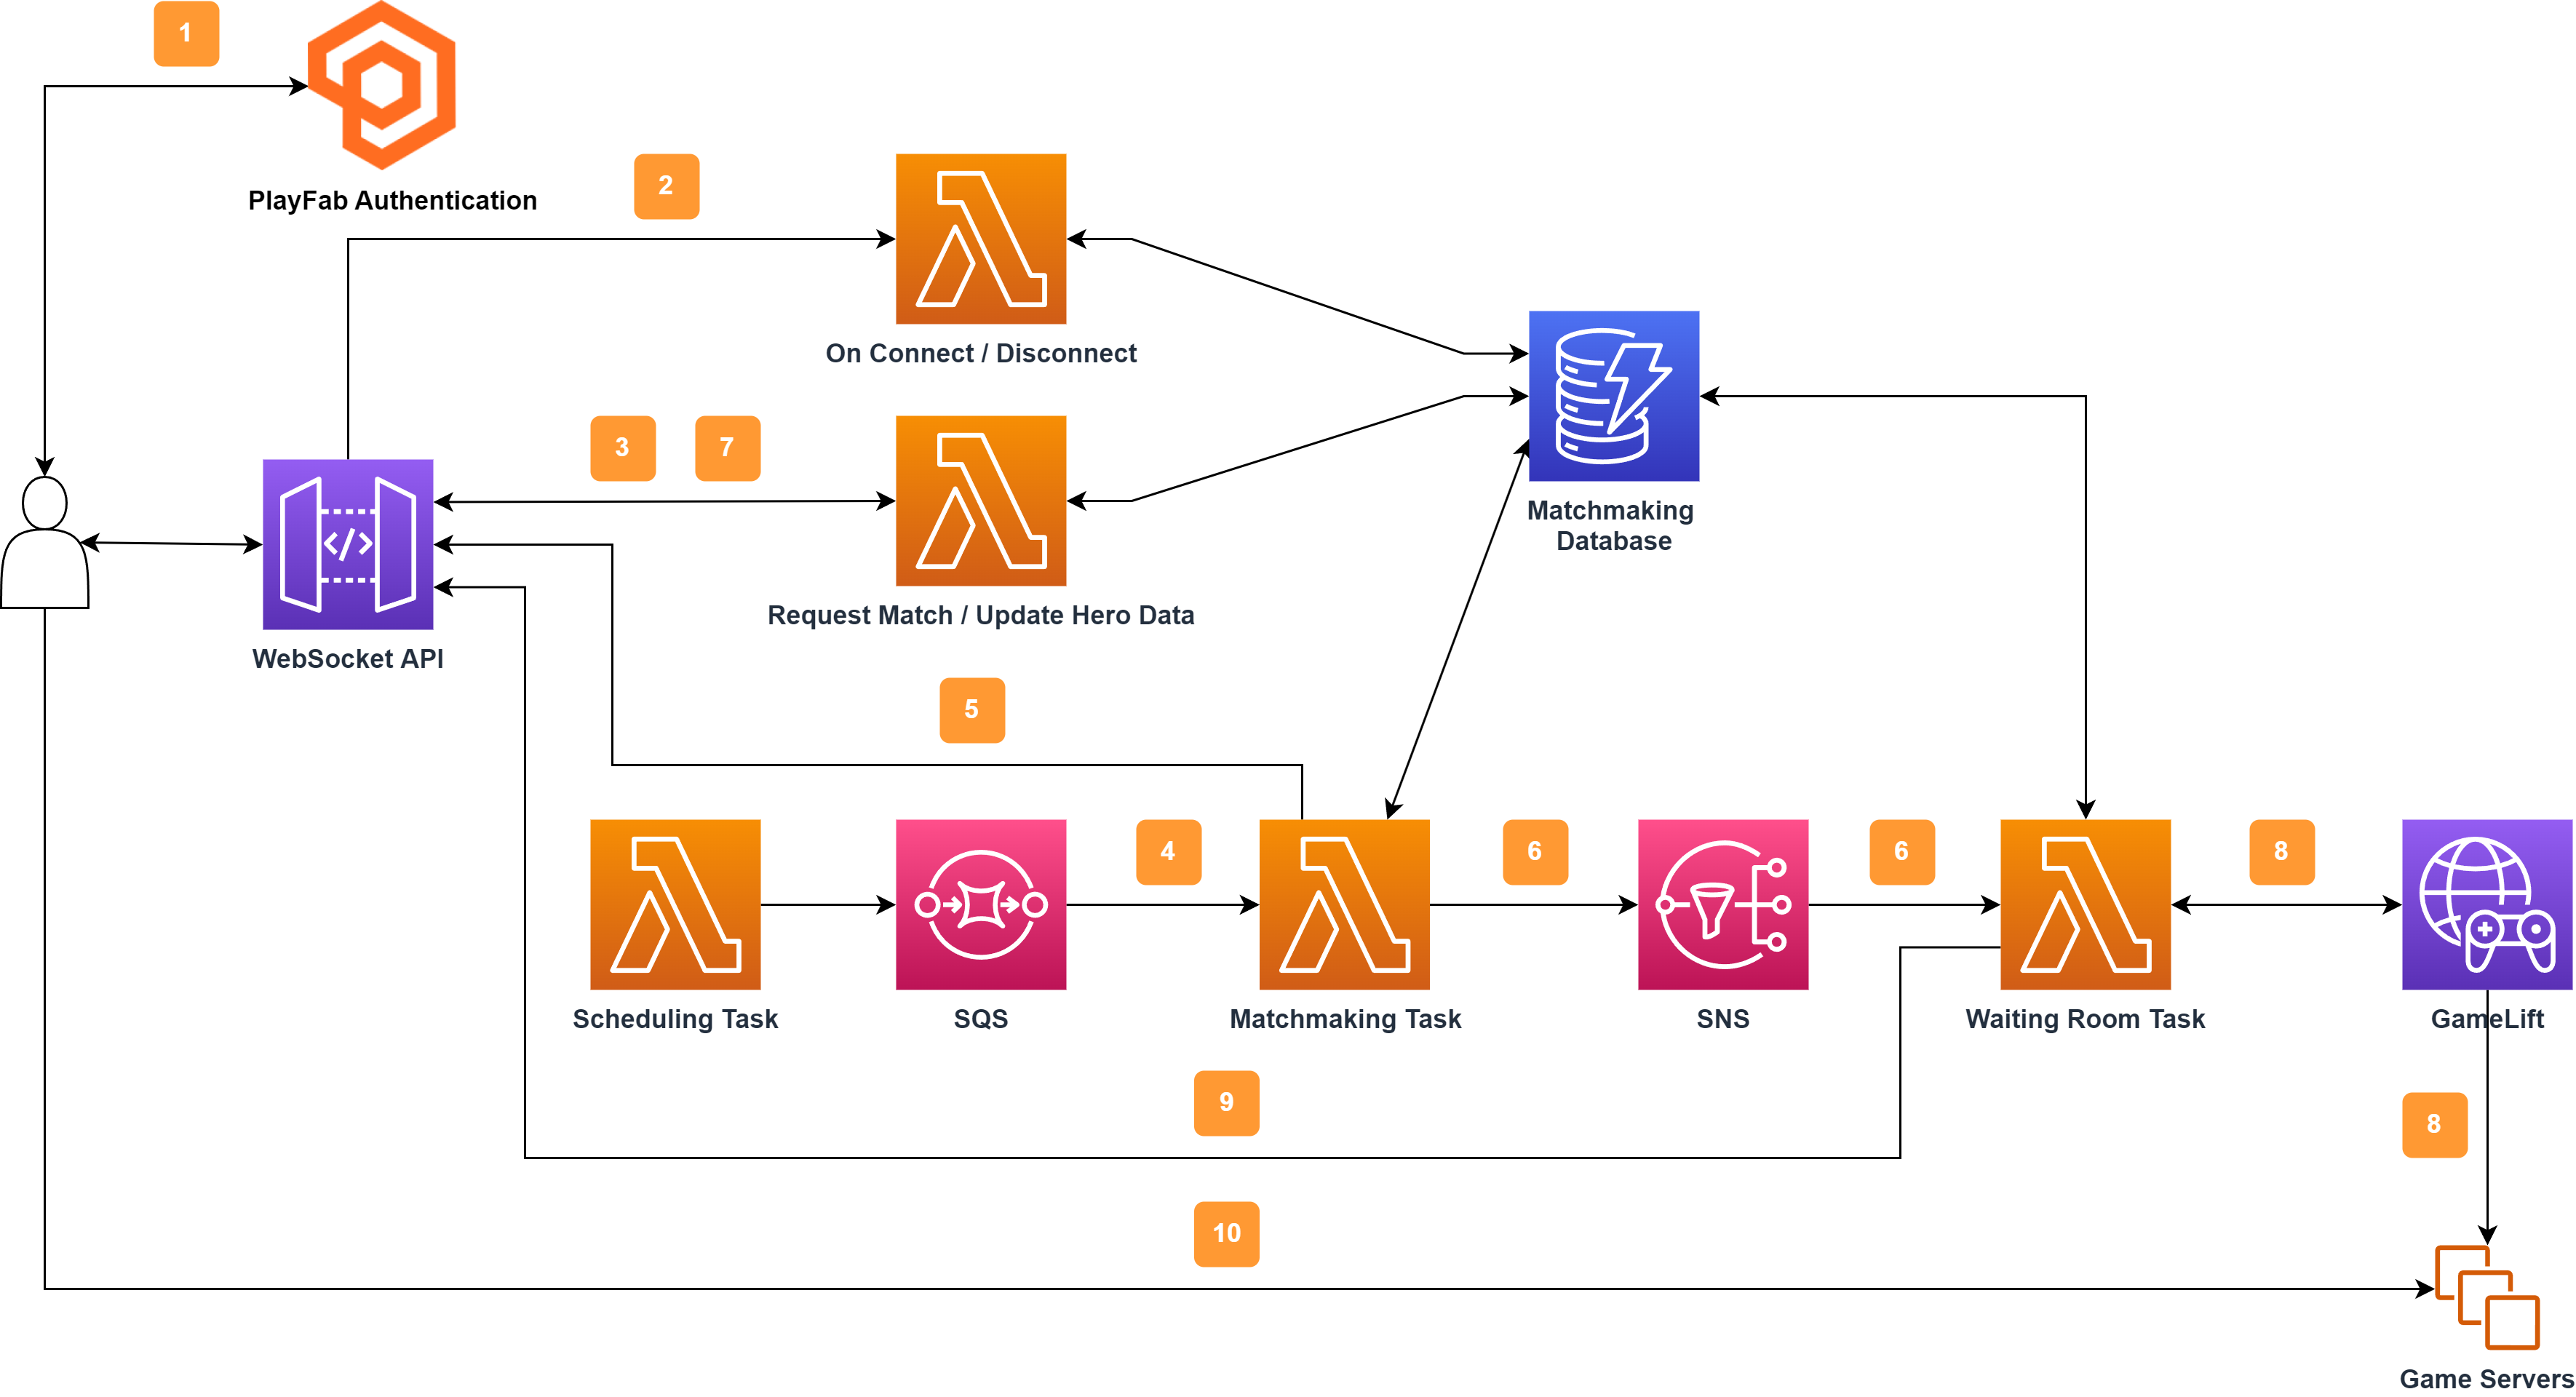Click the orange step 5 badge
The width and height of the screenshot is (2576, 1397).
click(x=972, y=710)
